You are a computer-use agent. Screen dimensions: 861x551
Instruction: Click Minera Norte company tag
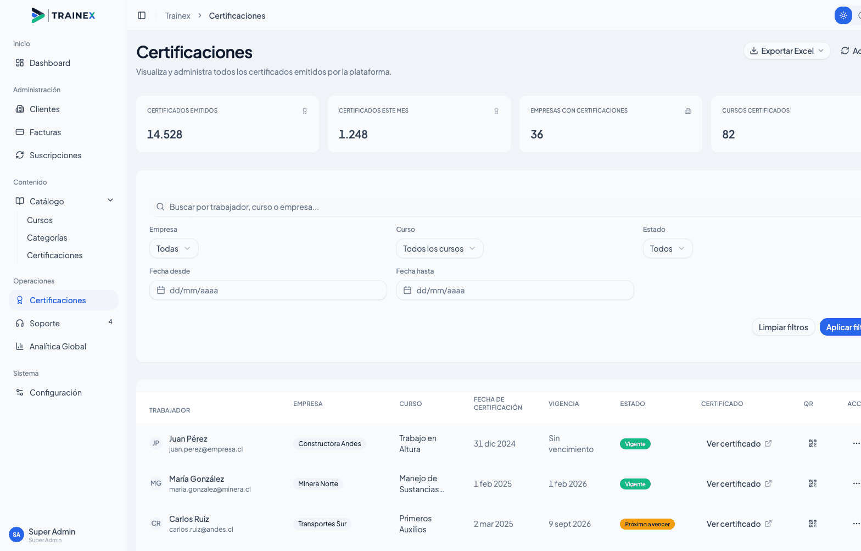[318, 484]
